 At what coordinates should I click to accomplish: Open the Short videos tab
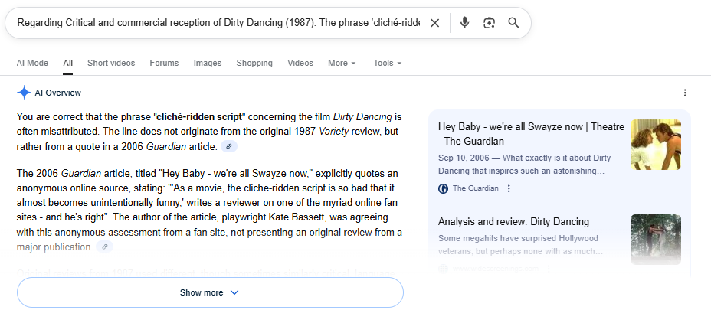111,63
